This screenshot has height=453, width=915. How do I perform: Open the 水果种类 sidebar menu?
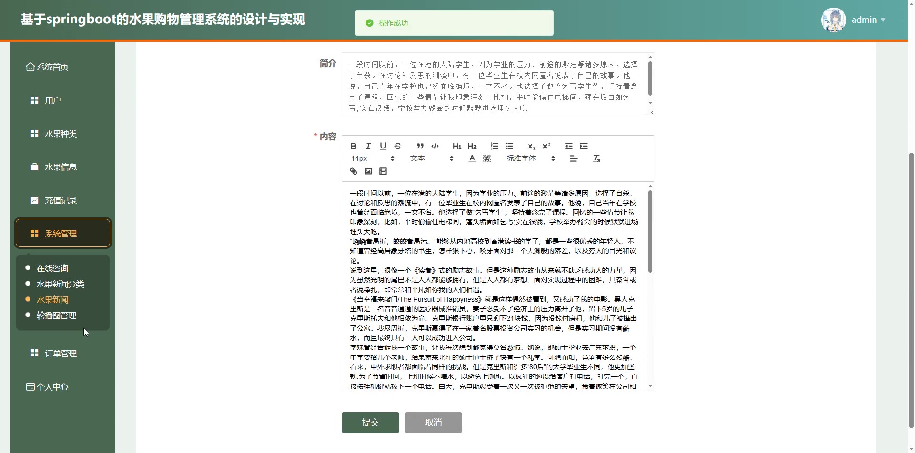tap(63, 134)
